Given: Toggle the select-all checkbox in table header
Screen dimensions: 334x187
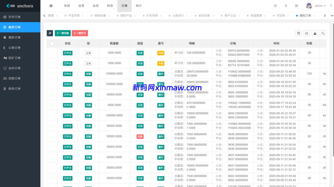Looking at the screenshot, I should (x=52, y=44).
